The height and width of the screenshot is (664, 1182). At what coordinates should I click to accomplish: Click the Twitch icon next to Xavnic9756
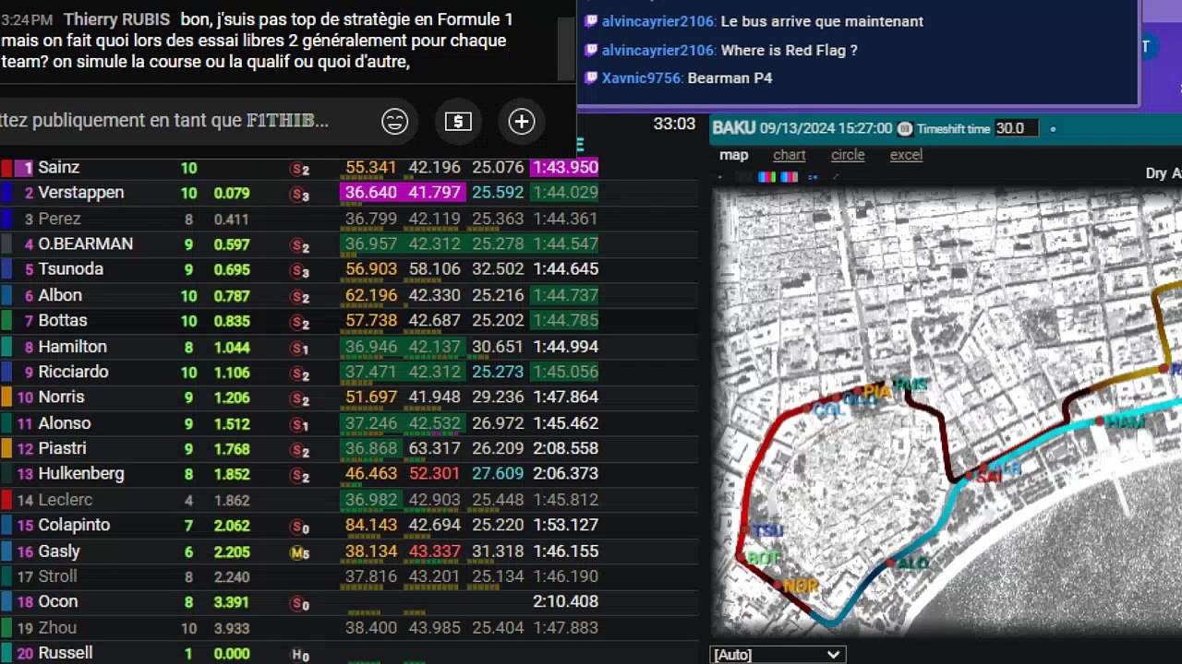[x=592, y=78]
